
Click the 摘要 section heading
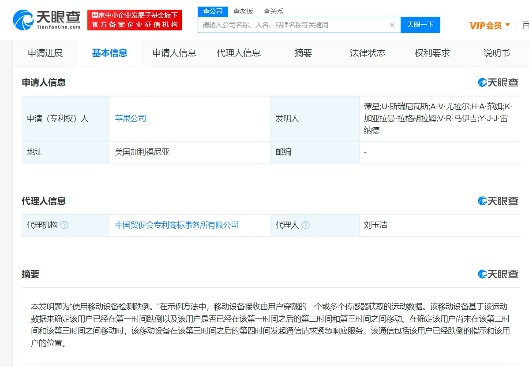click(30, 274)
